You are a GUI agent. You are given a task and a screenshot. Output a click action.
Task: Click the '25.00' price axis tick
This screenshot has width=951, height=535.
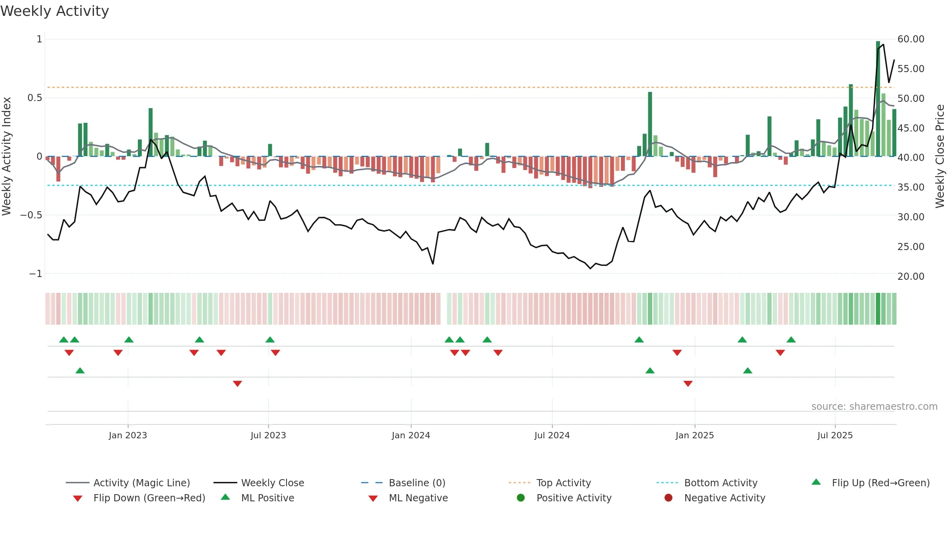pos(911,246)
